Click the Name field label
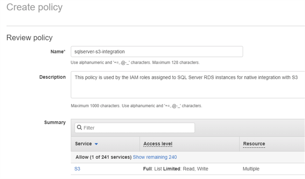305x179 pixels. pos(58,52)
